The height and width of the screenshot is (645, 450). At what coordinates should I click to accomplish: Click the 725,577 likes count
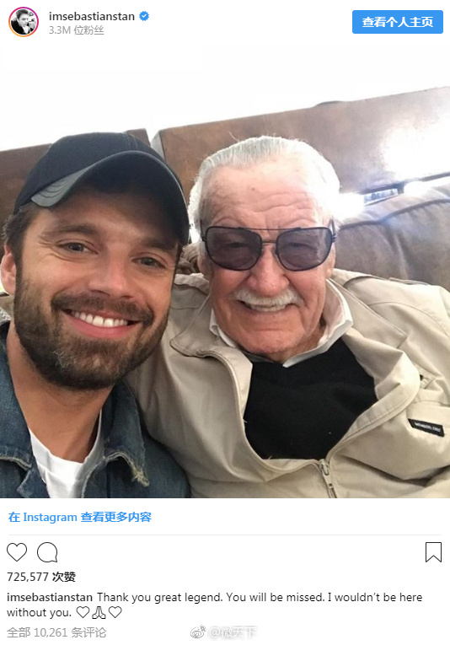click(41, 577)
